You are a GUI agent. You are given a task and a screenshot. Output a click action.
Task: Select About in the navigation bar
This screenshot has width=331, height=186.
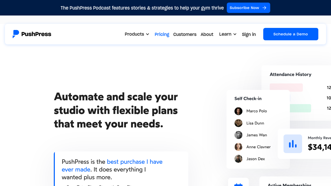click(x=207, y=34)
